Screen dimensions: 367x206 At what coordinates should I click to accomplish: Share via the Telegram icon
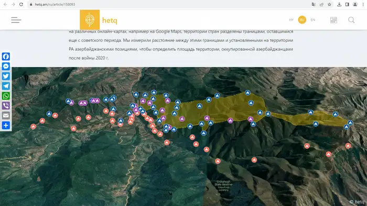[6, 86]
